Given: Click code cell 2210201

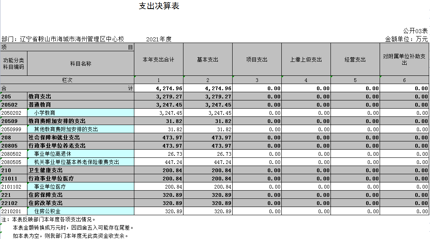Looking at the screenshot, I should tap(14, 211).
